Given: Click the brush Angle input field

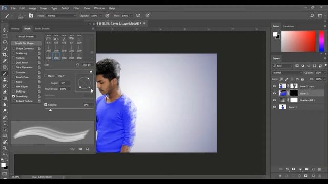Looking at the screenshot, I should tap(65, 83).
